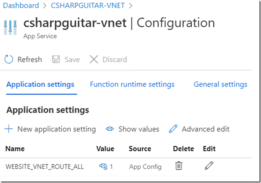Open the General settings tab
Viewport: 261px width, 183px height.
coord(220,84)
